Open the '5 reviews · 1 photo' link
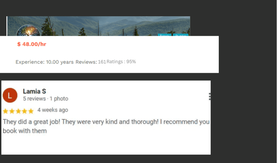This screenshot has width=277, height=163. click(46, 99)
